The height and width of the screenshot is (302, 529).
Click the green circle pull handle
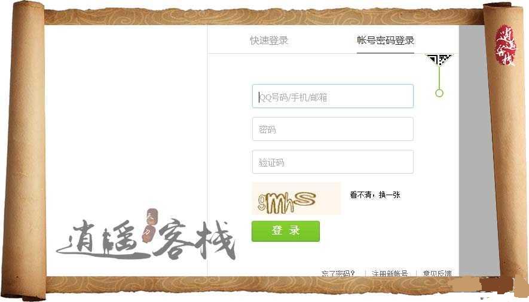[439, 93]
